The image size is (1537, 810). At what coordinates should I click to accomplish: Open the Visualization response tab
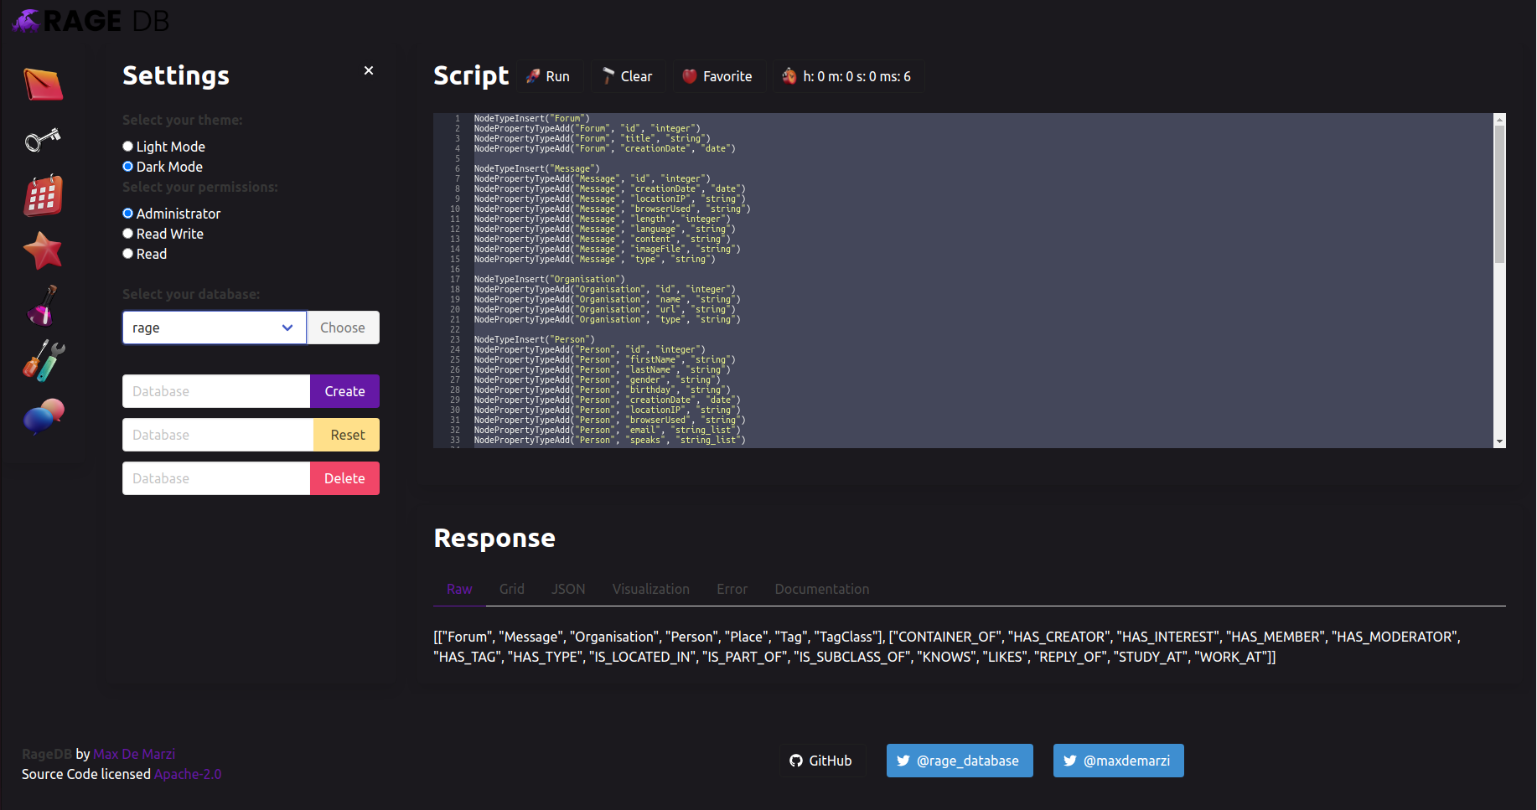pos(650,589)
